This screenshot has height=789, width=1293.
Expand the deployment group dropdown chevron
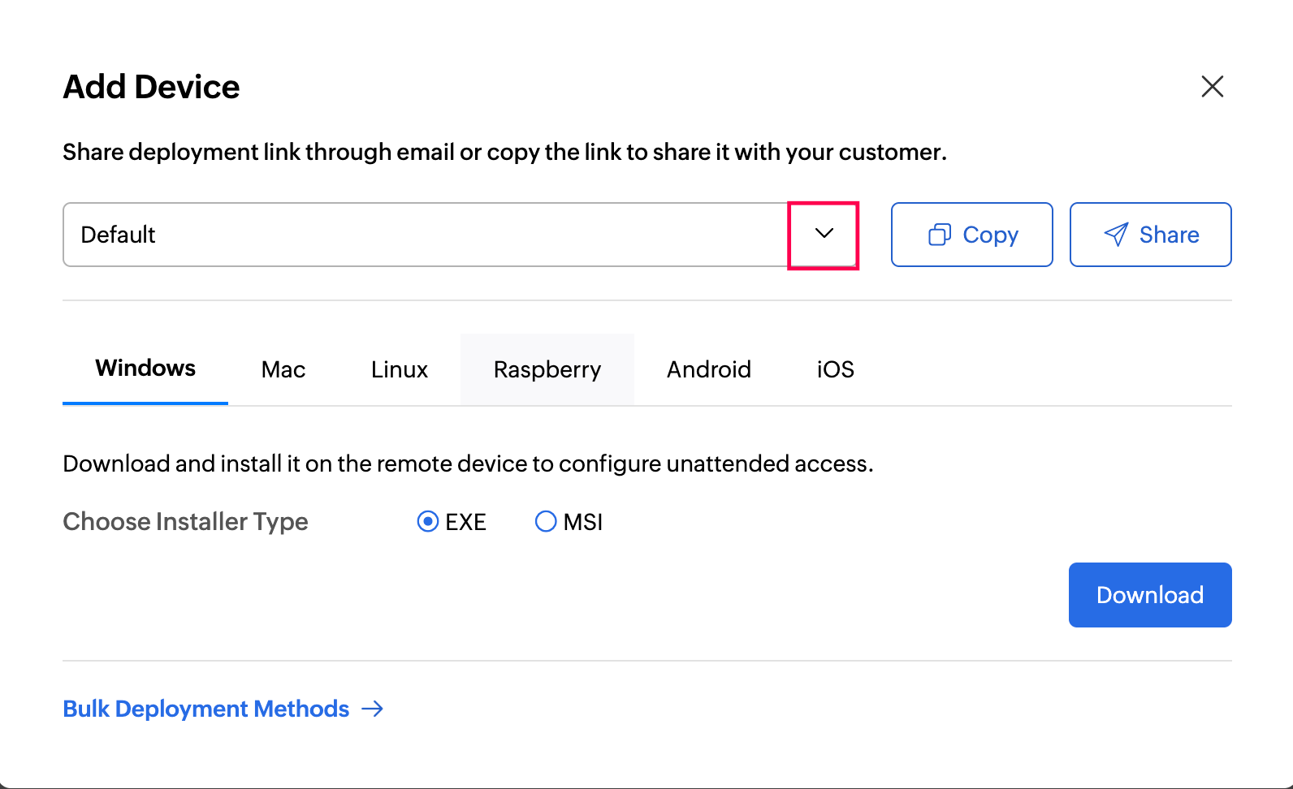(x=824, y=234)
